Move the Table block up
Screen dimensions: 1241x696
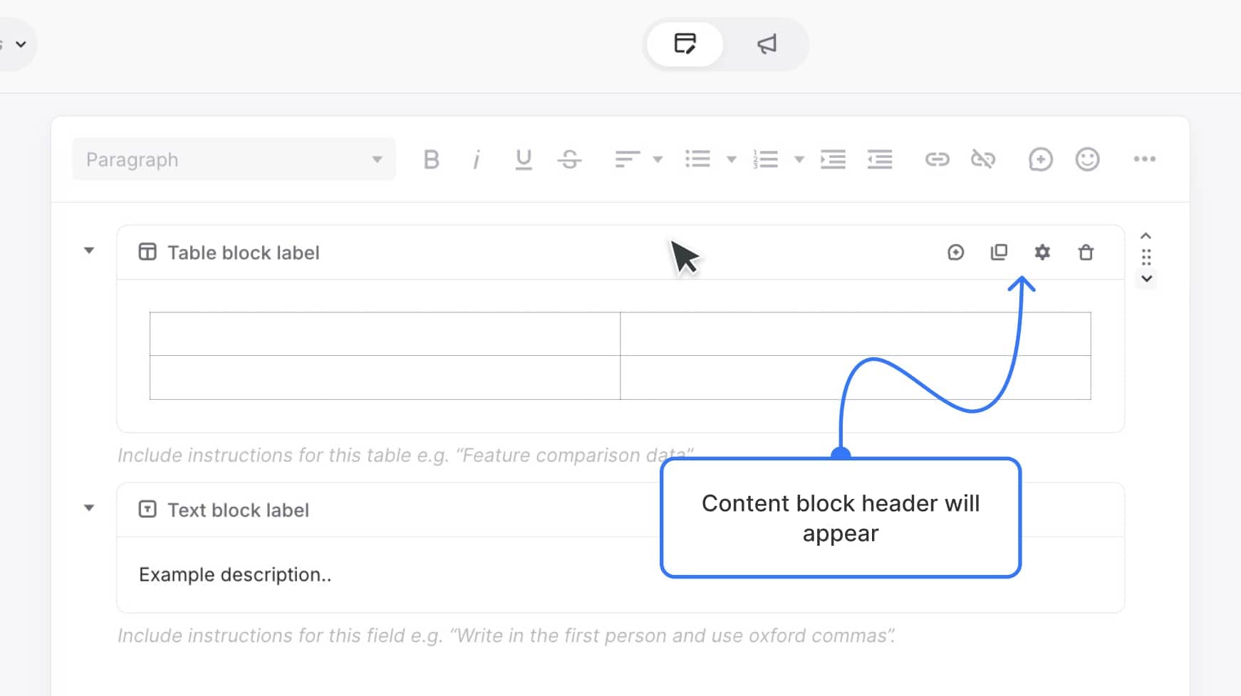(x=1146, y=236)
